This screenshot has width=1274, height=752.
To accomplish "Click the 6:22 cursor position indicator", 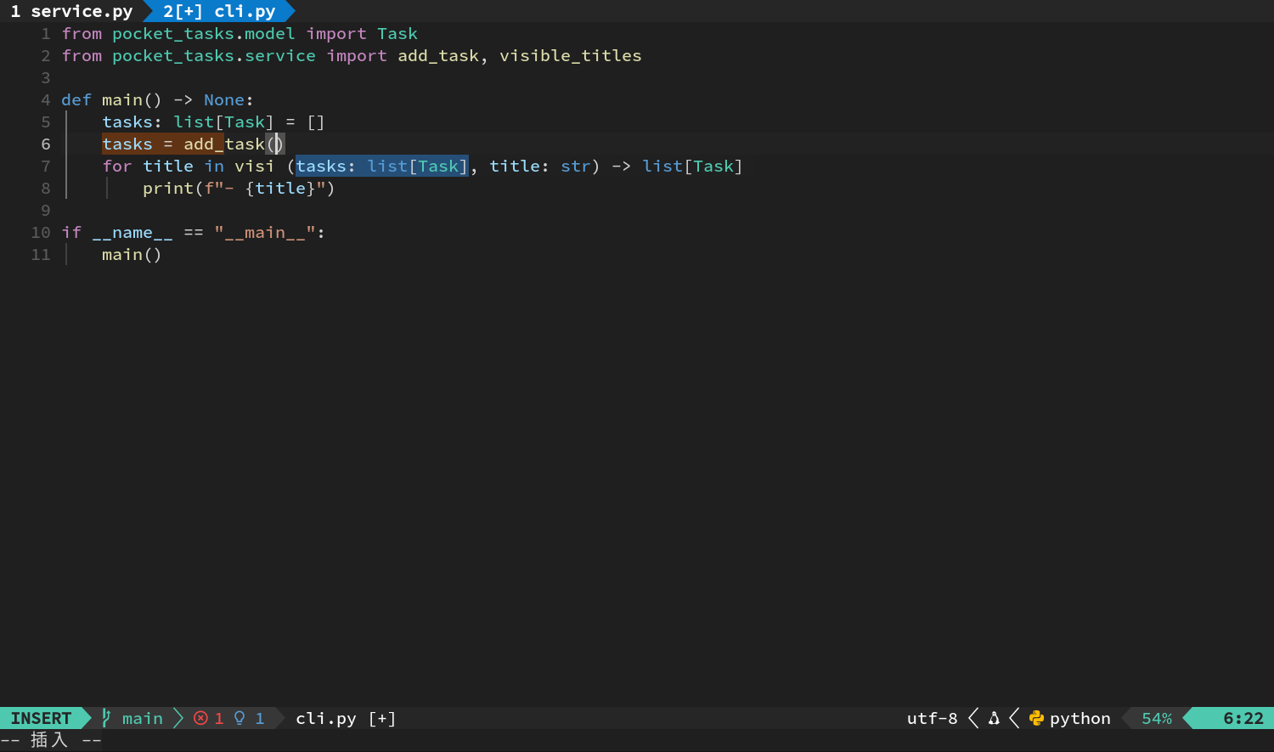I will pyautogui.click(x=1243, y=718).
